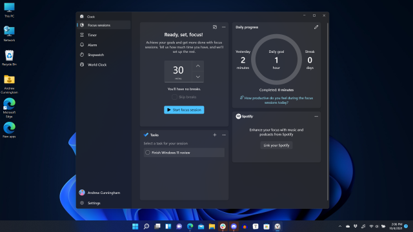Open the Windows Start menu

click(x=135, y=226)
